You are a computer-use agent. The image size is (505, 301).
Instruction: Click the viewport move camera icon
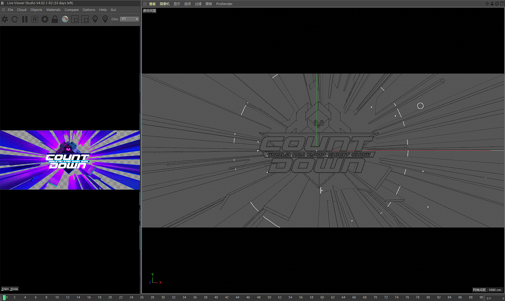coord(488,4)
